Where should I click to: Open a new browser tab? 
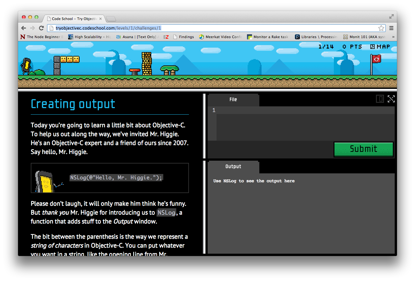tap(111, 19)
